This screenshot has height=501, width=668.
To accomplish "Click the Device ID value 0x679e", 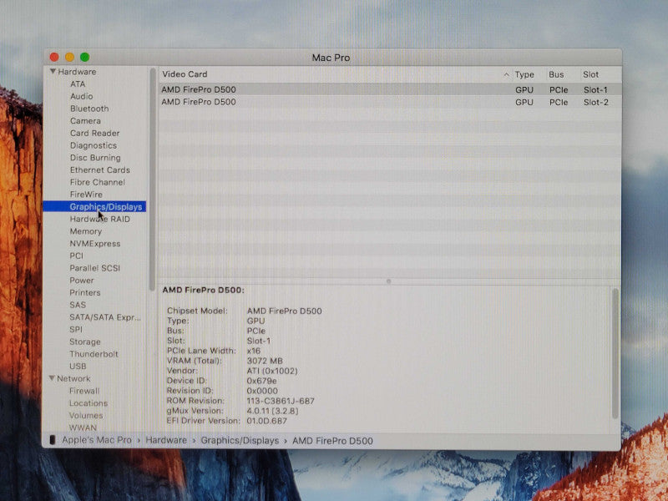I will tap(261, 381).
